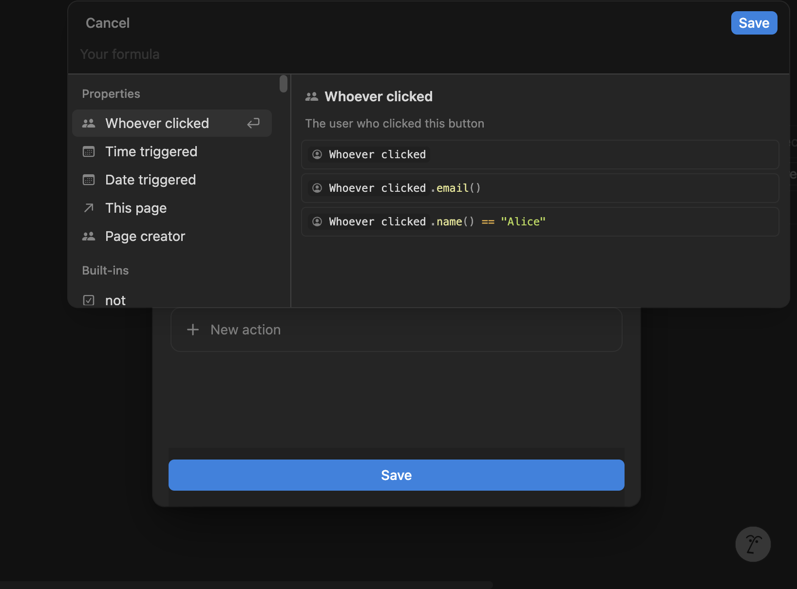Select the Page creator property

click(x=145, y=236)
